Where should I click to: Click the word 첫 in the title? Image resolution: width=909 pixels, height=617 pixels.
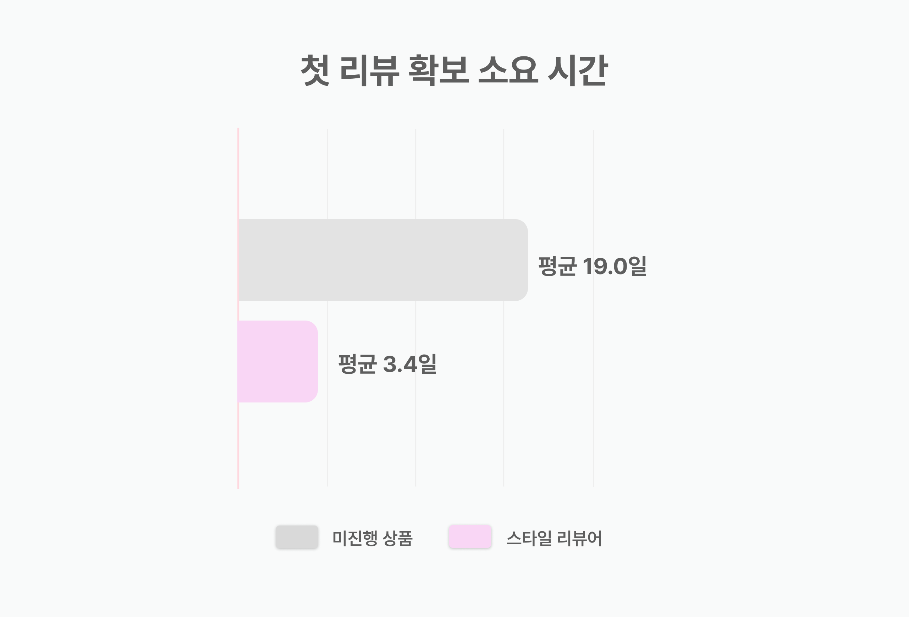315,70
